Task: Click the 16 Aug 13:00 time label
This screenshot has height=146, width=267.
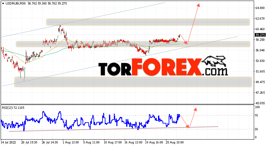Action: (133, 142)
